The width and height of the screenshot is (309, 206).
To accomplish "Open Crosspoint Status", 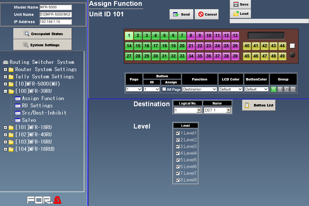I will [42, 34].
